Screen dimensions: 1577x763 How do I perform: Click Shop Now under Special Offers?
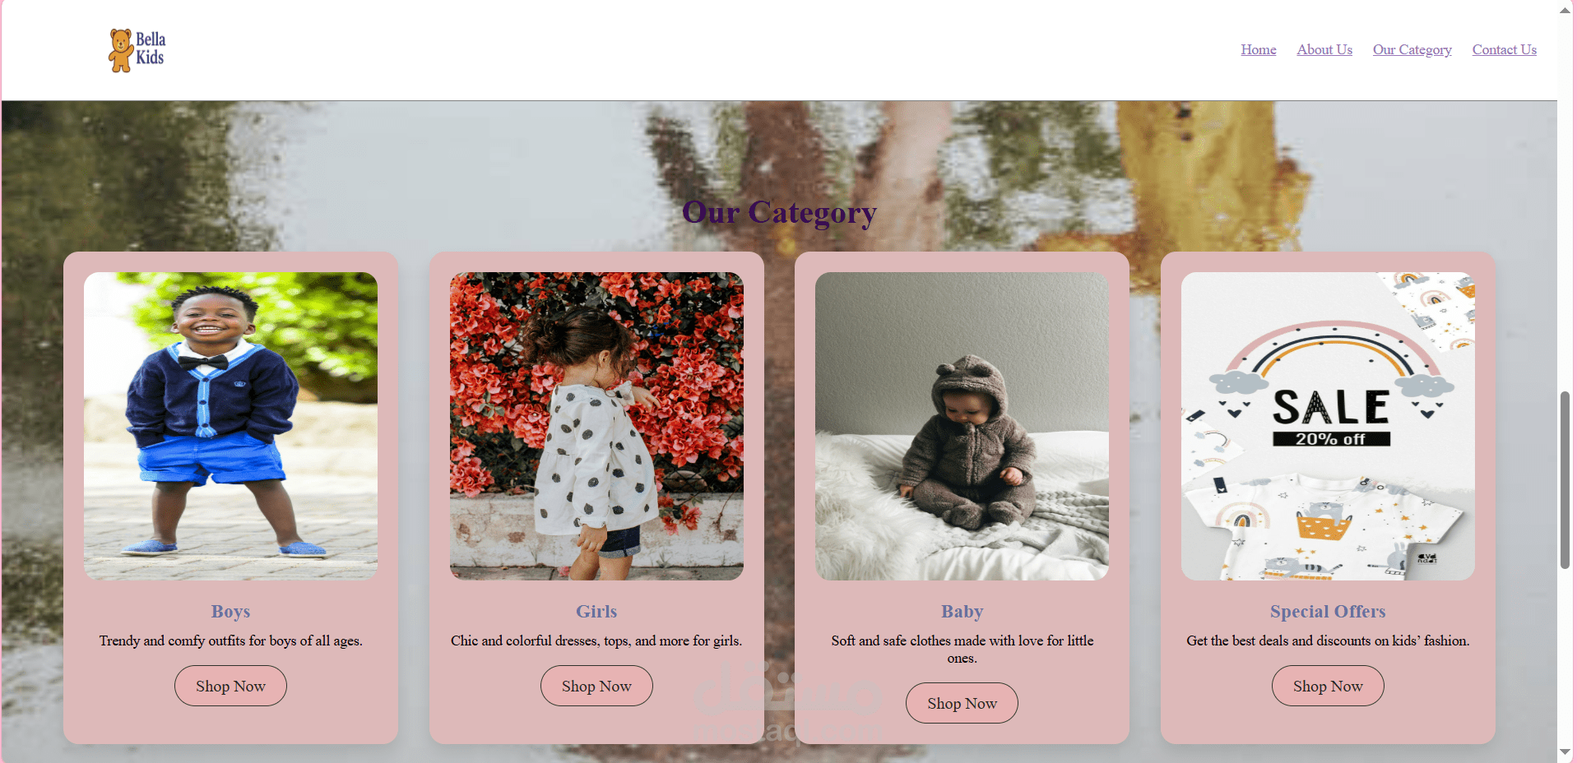click(1328, 686)
